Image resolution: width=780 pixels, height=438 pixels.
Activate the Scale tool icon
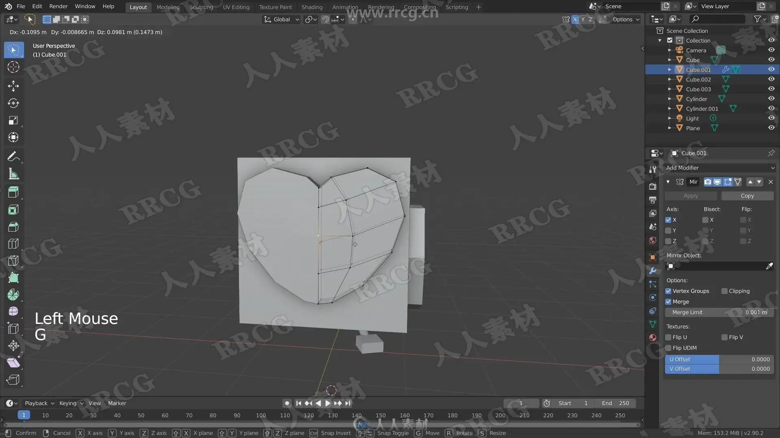click(x=13, y=120)
